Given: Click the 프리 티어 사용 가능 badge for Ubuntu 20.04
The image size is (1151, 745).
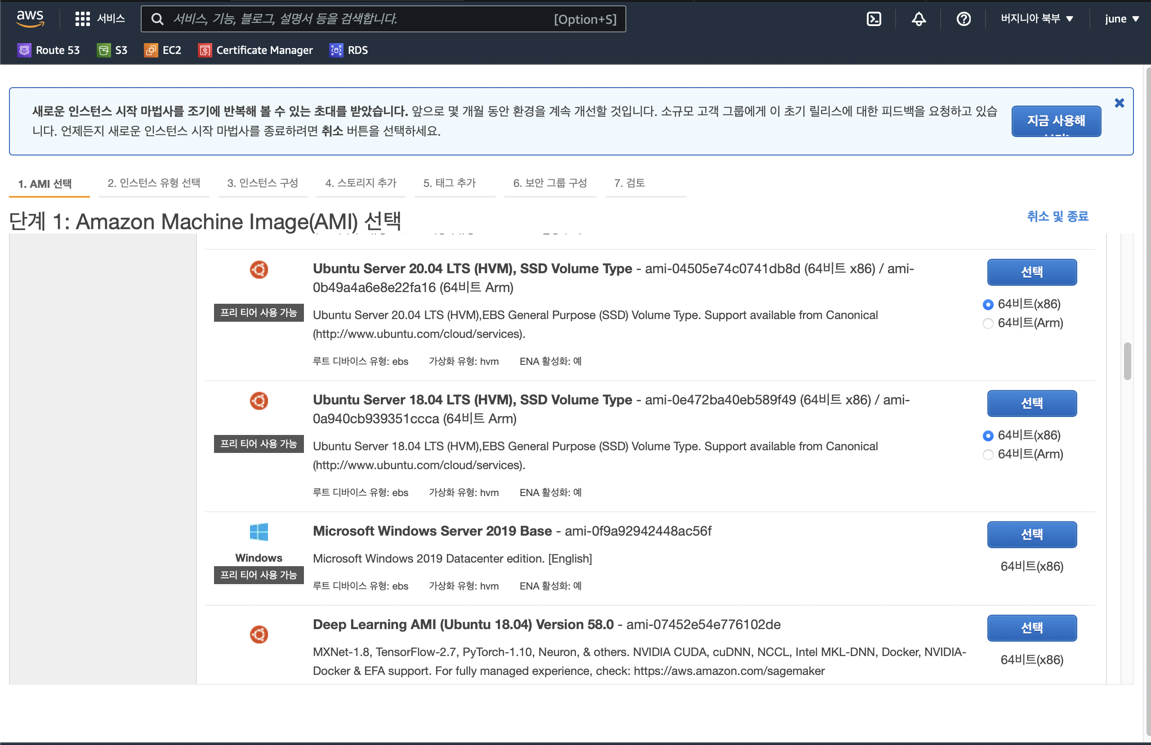Looking at the screenshot, I should (259, 312).
